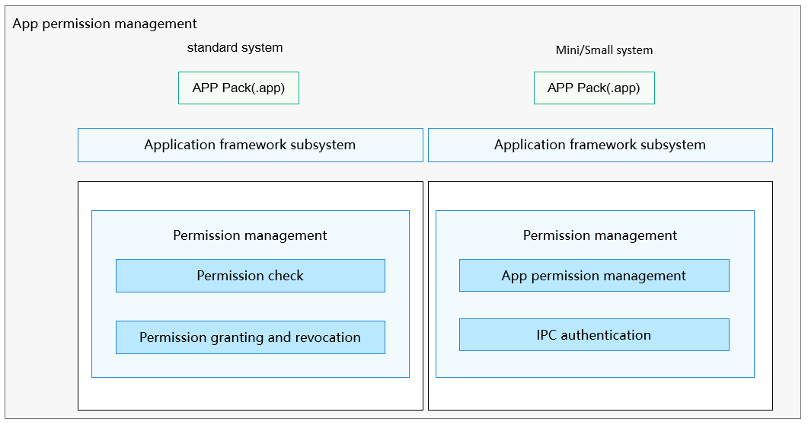Click gap between Permission check and granting boxes
Screen dimensions: 808x425
click(x=251, y=306)
